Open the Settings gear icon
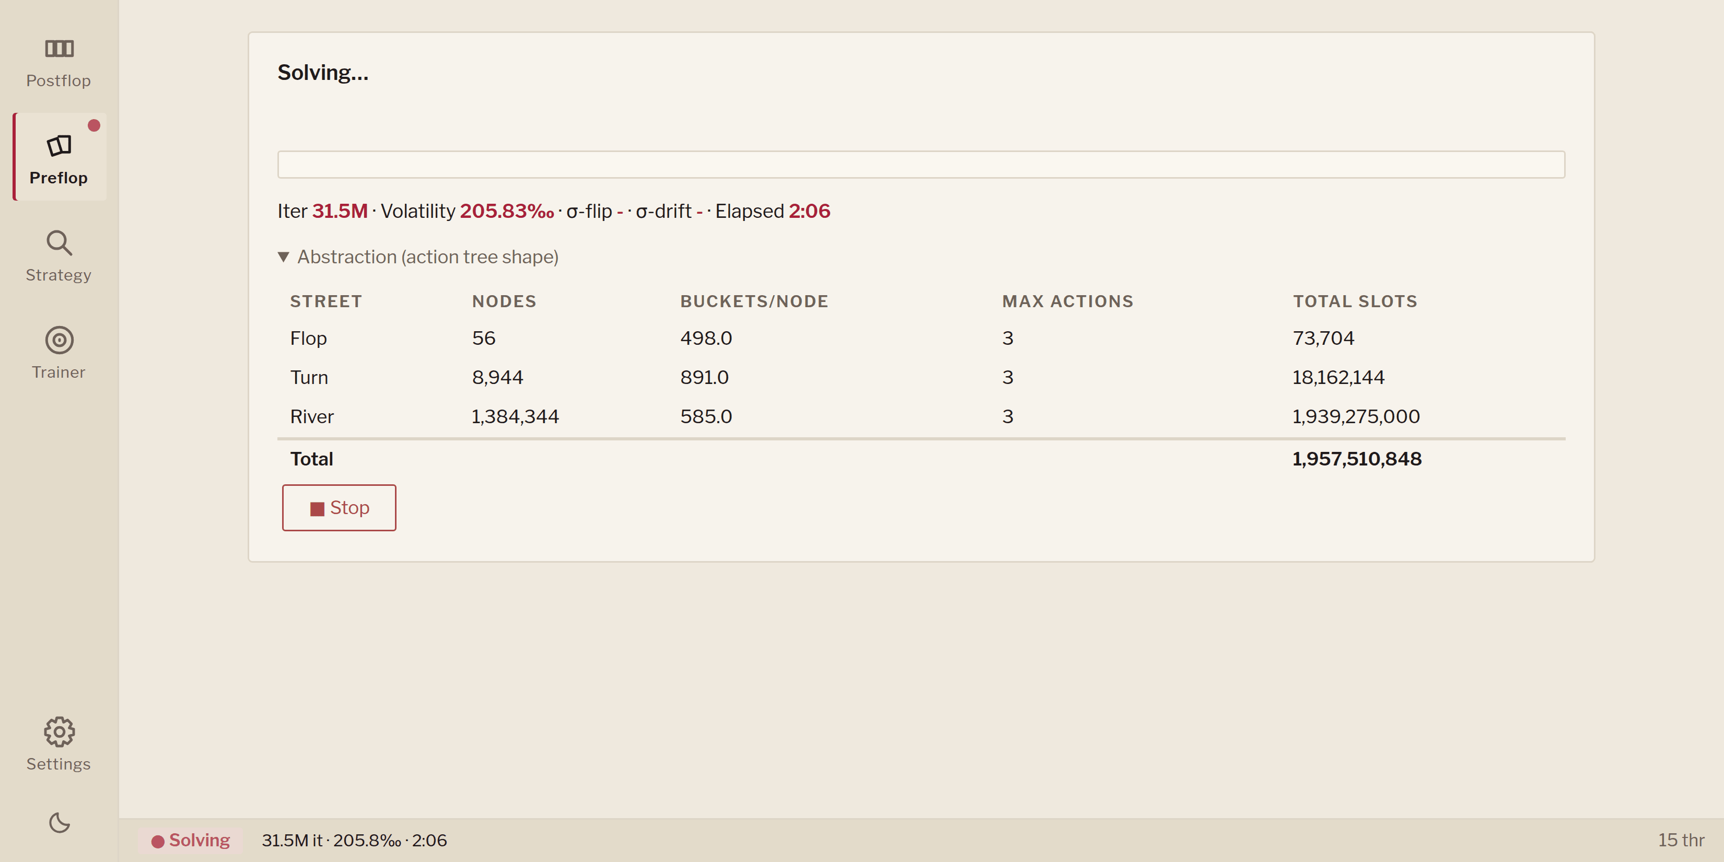This screenshot has width=1724, height=862. (59, 732)
